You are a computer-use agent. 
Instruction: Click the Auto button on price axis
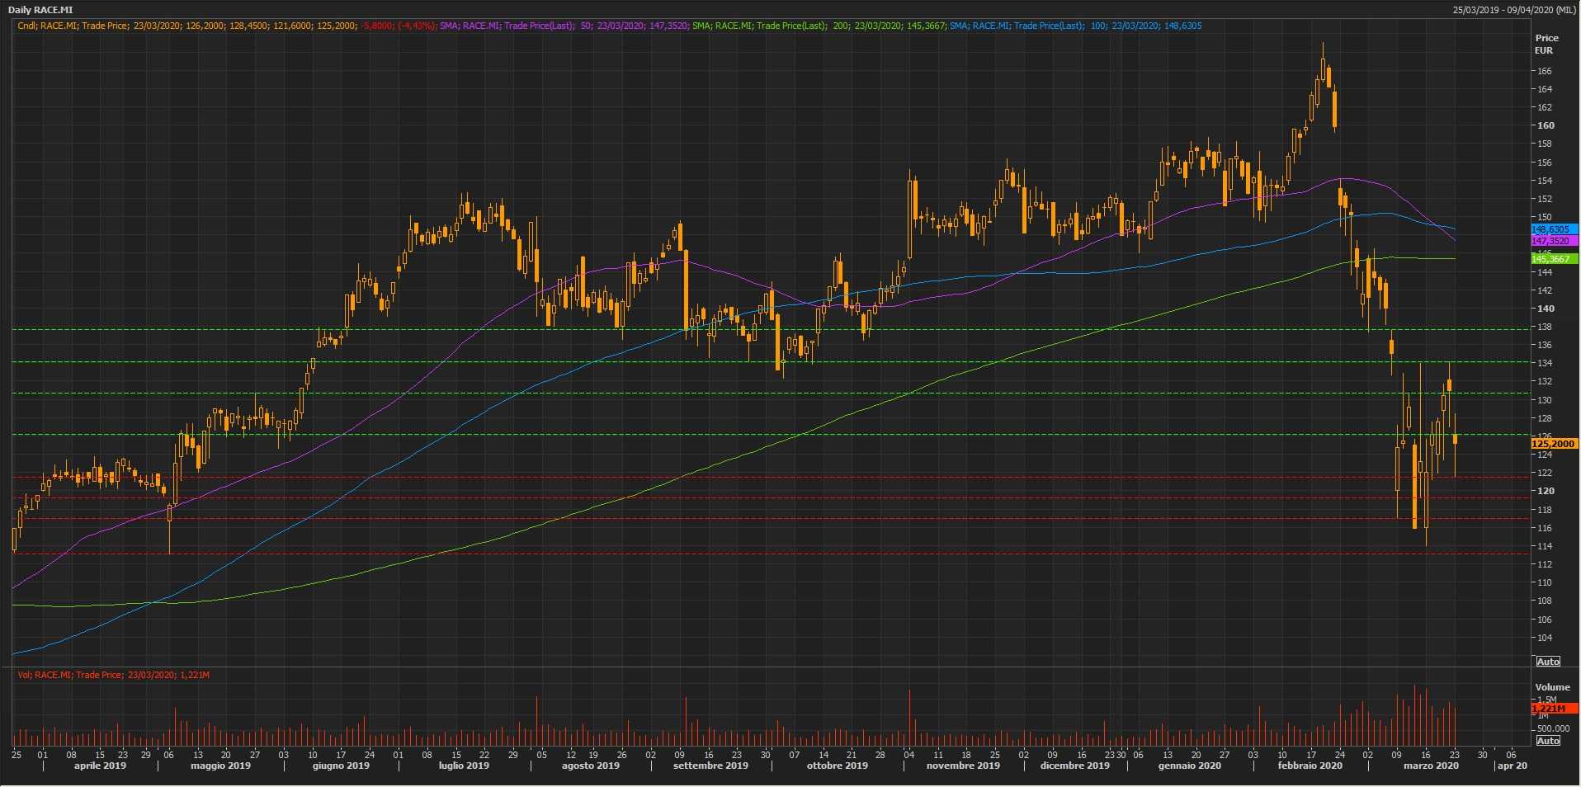[1548, 662]
